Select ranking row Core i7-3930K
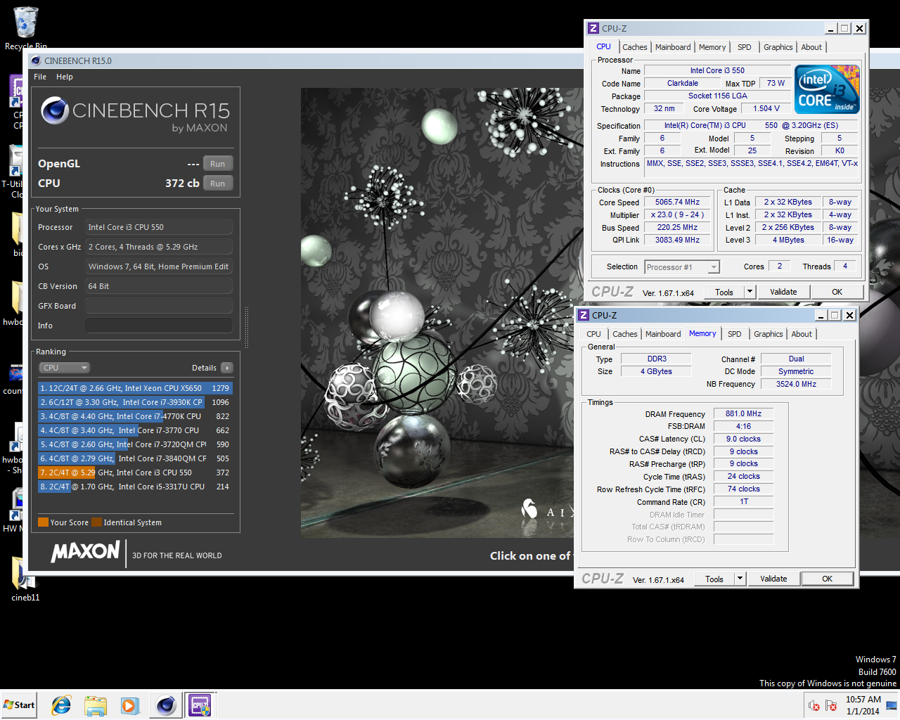 [x=135, y=402]
